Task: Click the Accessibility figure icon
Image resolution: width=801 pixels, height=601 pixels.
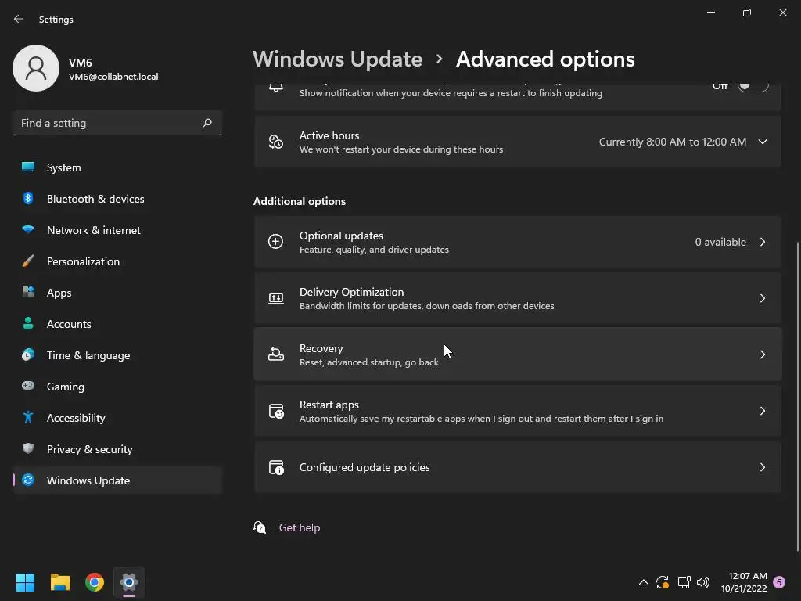Action: coord(28,418)
